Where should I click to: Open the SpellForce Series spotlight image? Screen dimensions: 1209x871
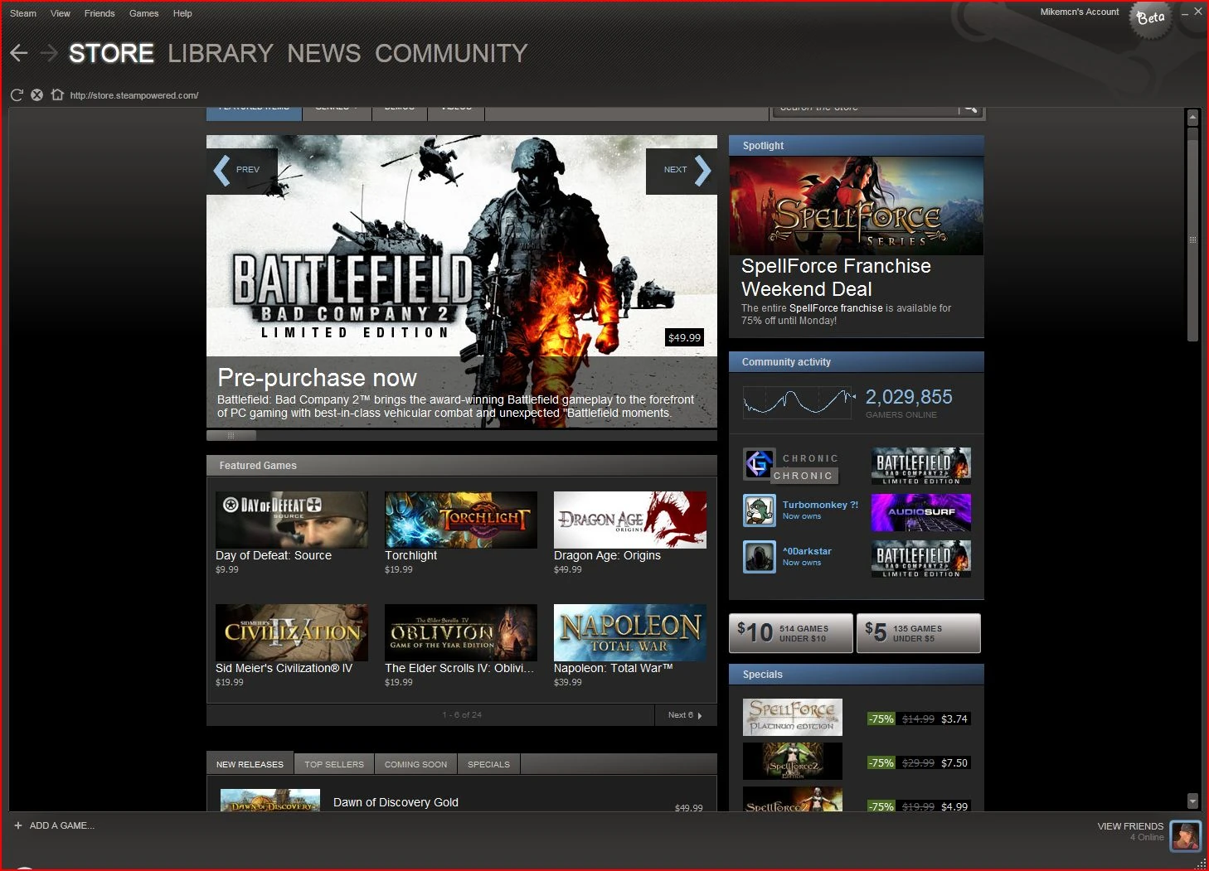pos(857,206)
